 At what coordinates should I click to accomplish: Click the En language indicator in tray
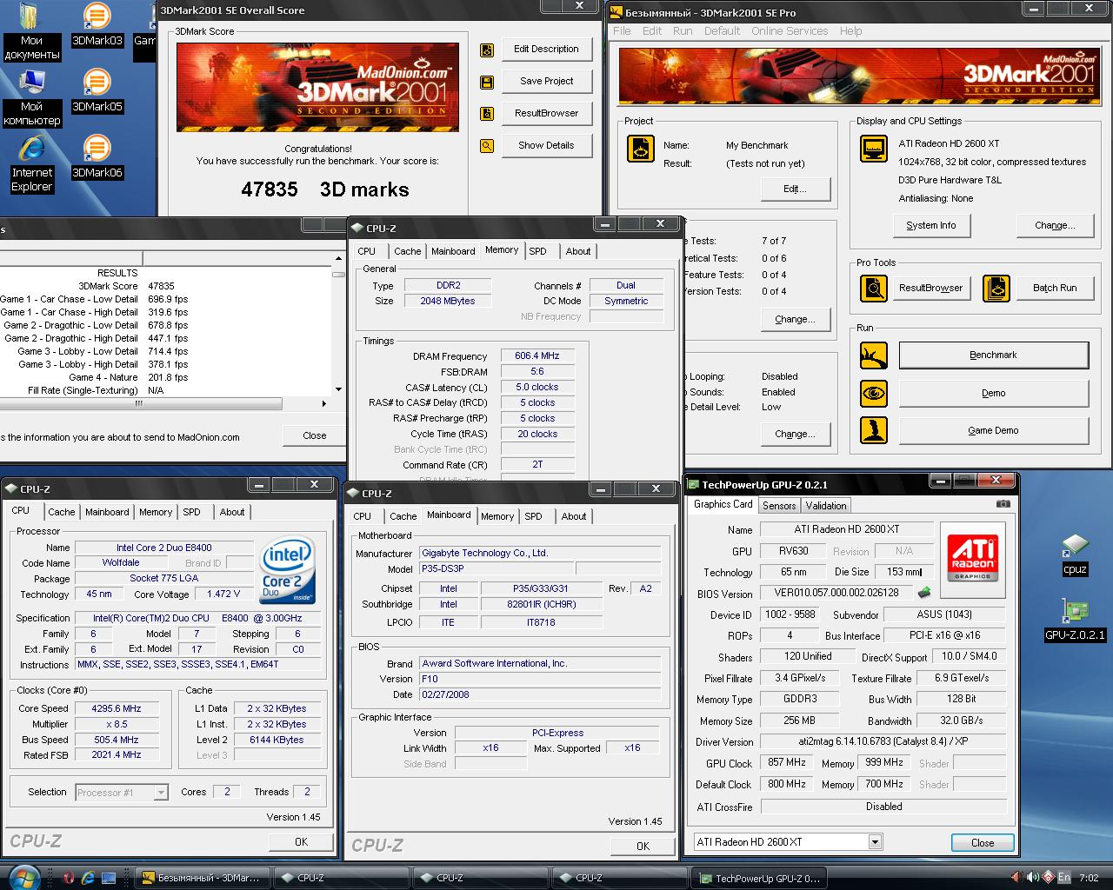pyautogui.click(x=1063, y=878)
